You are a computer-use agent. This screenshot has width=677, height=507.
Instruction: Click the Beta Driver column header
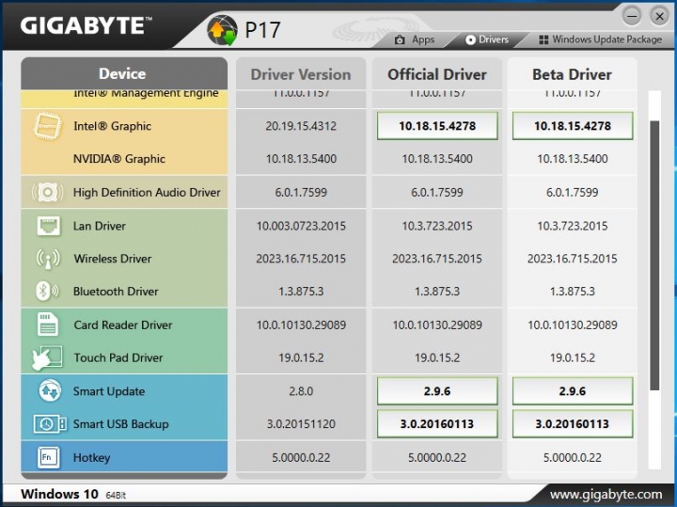point(572,74)
